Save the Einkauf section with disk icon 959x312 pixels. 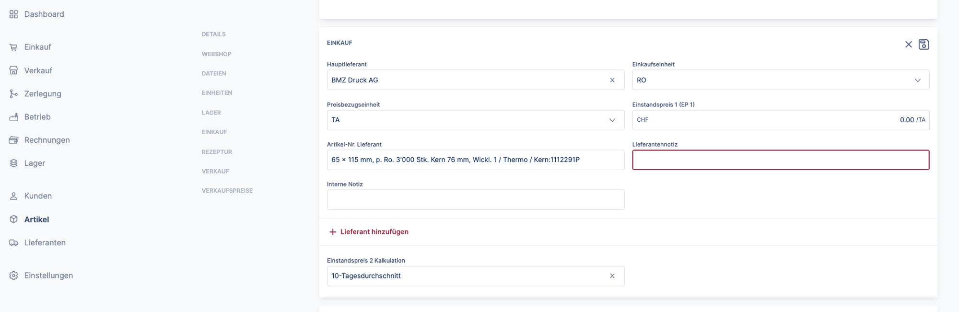[924, 45]
